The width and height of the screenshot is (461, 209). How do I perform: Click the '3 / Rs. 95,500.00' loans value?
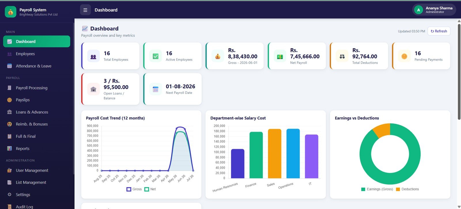(x=116, y=84)
